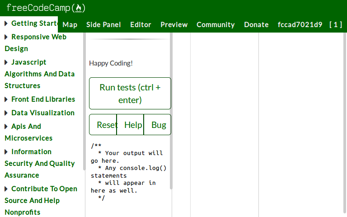Click the Run tests (ctrl + enter) button
347x217 pixels.
tap(130, 93)
